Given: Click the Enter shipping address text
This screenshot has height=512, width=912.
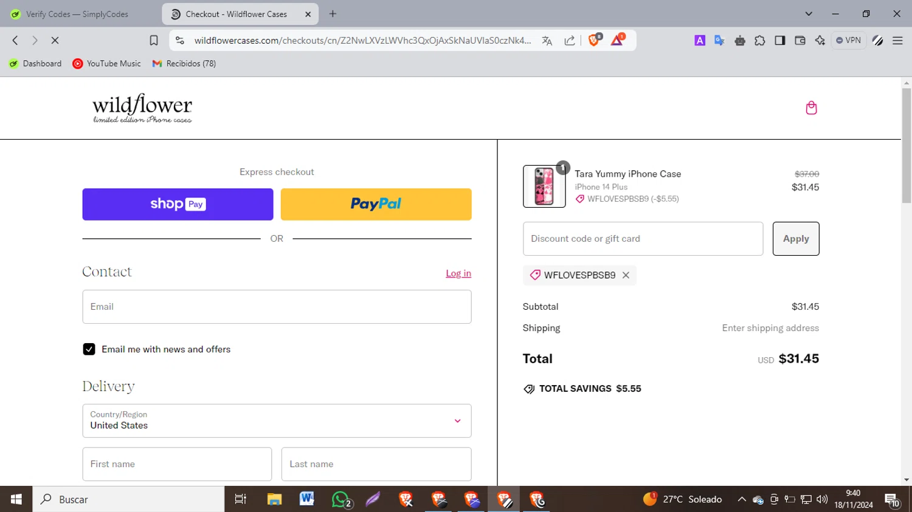Looking at the screenshot, I should 770,328.
